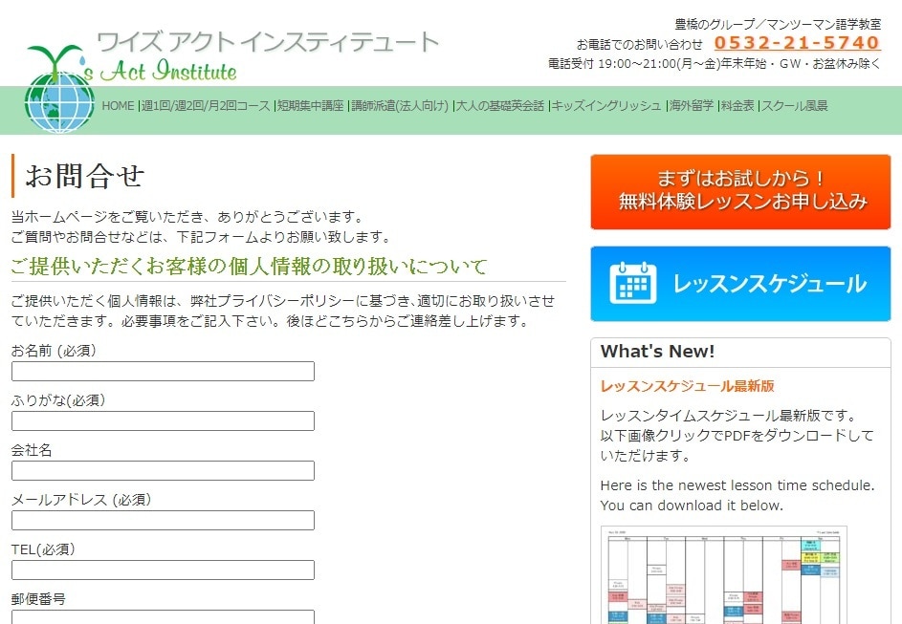Open 週1回/週2回/月2回コース menu item
902x624 pixels.
(206, 106)
